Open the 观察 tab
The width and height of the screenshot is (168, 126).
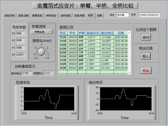coord(99,16)
